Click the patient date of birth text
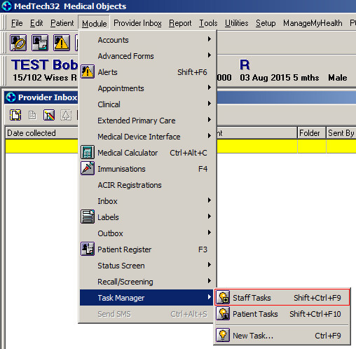356x349 pixels. tap(266, 78)
